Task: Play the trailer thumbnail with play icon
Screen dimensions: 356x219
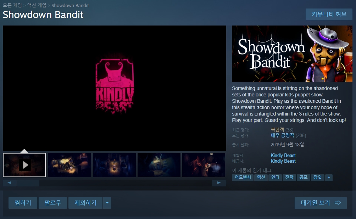Action: tap(24, 165)
